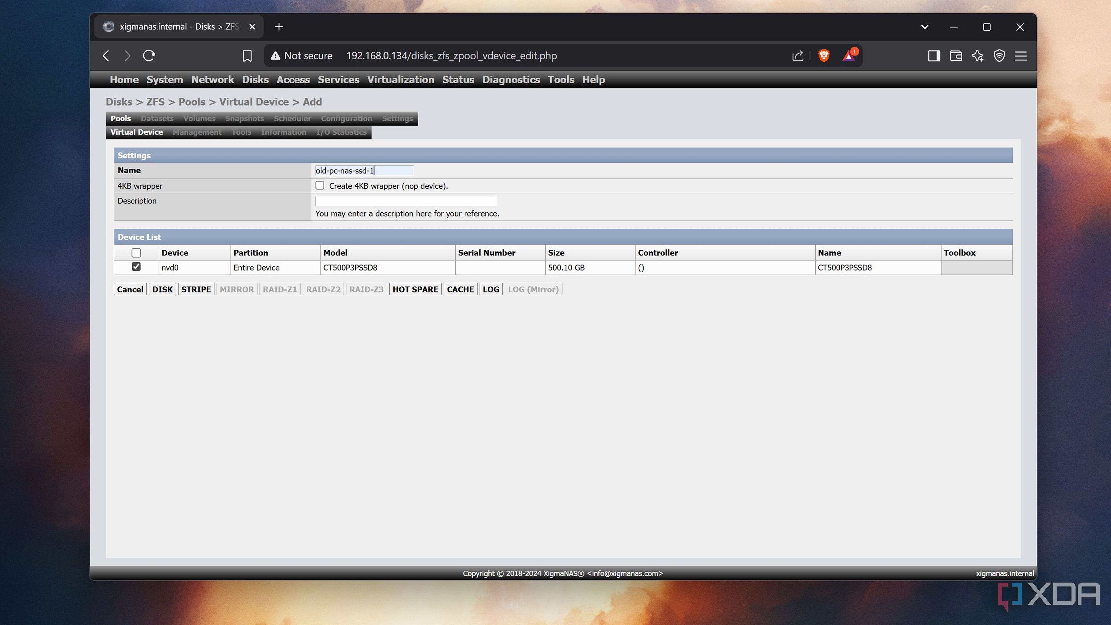This screenshot has width=1111, height=625.
Task: Open the Diagnostics menu
Action: (x=511, y=80)
